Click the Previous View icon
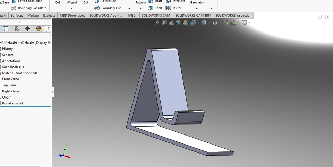The height and width of the screenshot is (167, 333). pos(171,22)
